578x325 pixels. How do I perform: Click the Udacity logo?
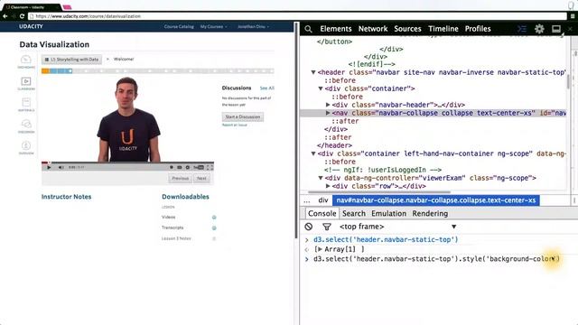[31, 26]
